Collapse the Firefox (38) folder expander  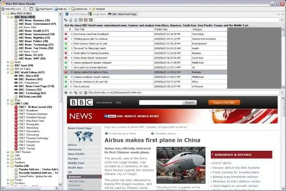[x=8, y=166]
